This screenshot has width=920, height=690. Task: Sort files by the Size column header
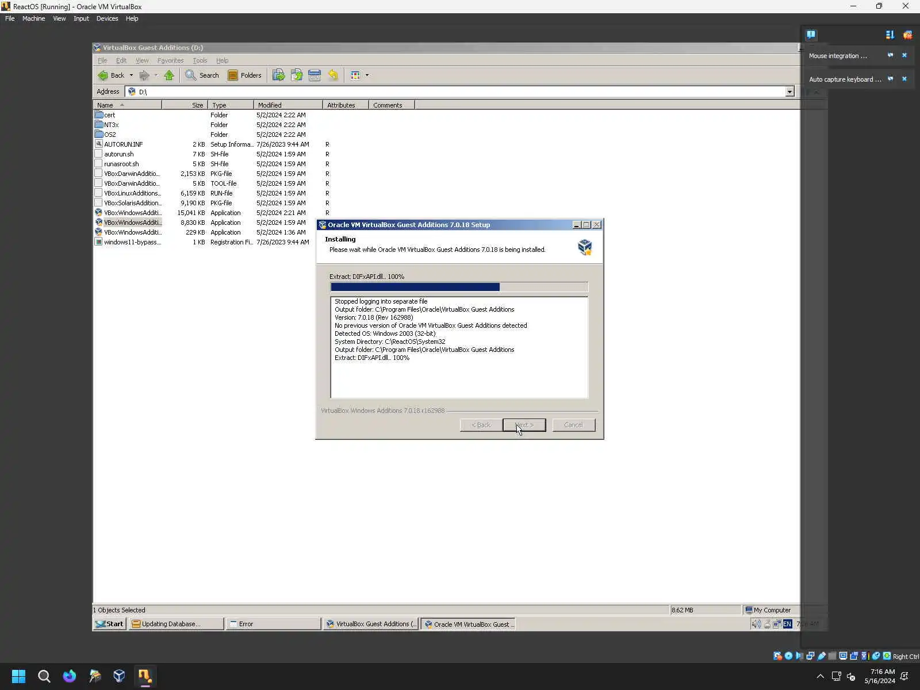tap(185, 105)
